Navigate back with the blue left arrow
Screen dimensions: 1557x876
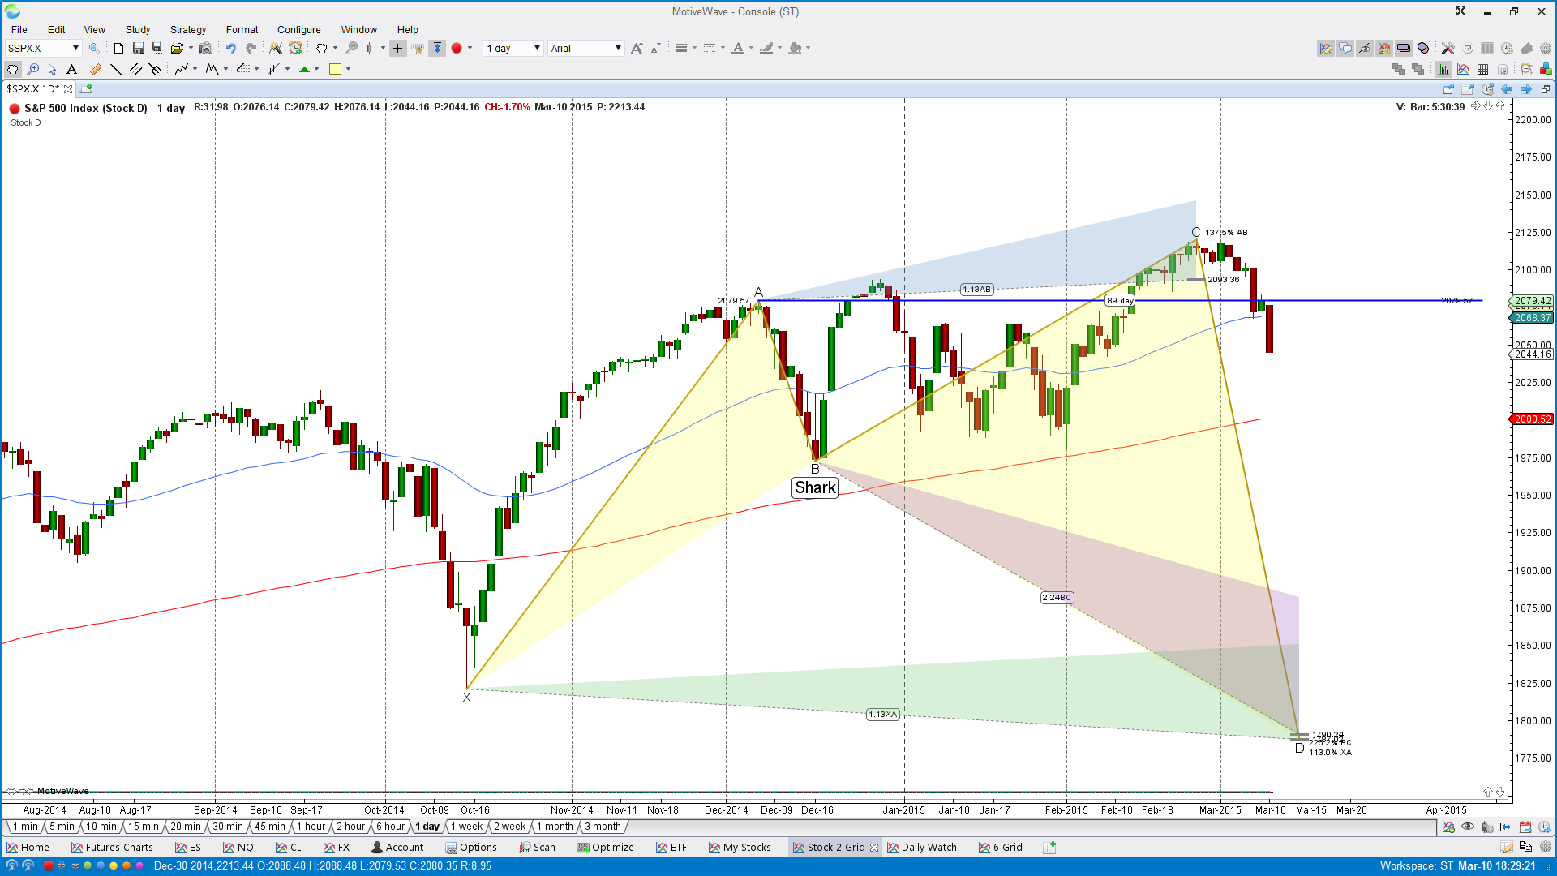pyautogui.click(x=1507, y=89)
